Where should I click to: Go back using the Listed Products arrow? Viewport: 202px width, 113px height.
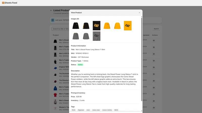point(51,10)
